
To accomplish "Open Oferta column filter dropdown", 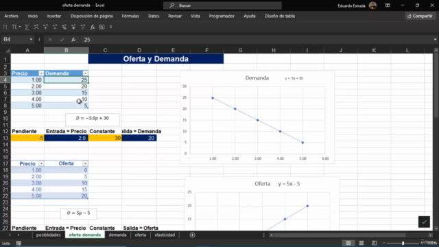I will (x=85, y=163).
